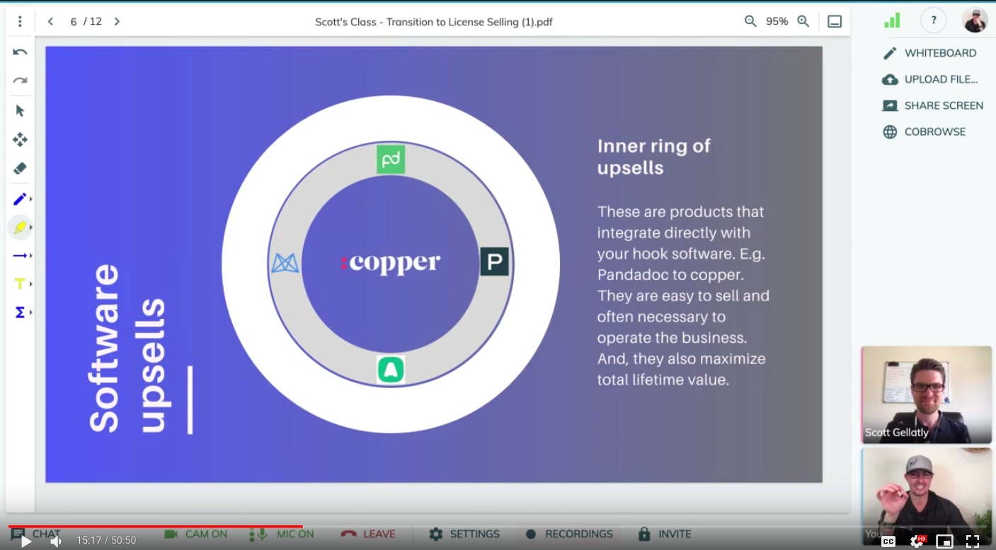
Task: Click the copper logo in center
Action: click(390, 263)
